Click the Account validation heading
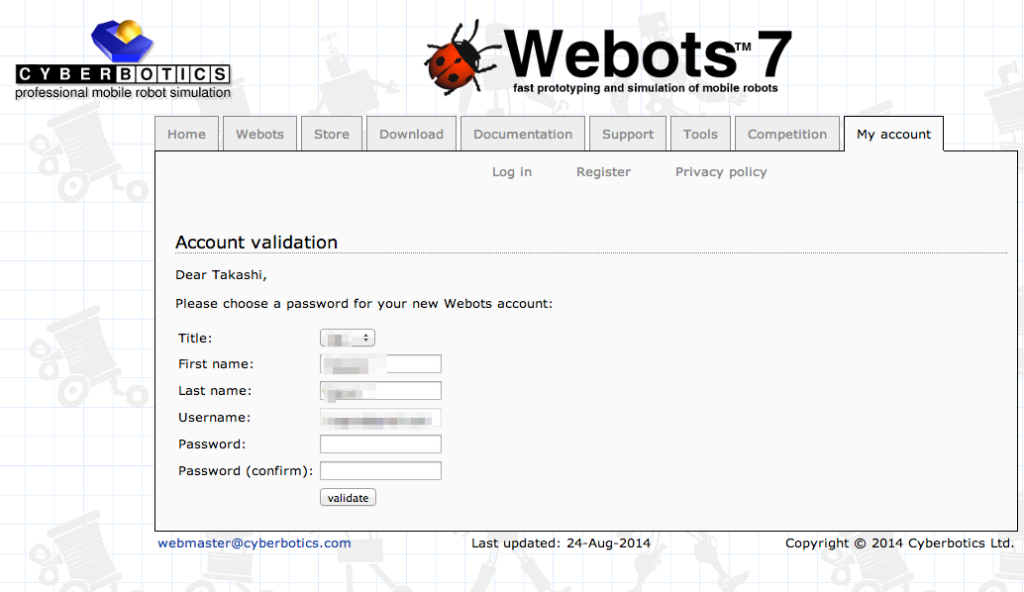This screenshot has width=1024, height=592. coord(256,243)
